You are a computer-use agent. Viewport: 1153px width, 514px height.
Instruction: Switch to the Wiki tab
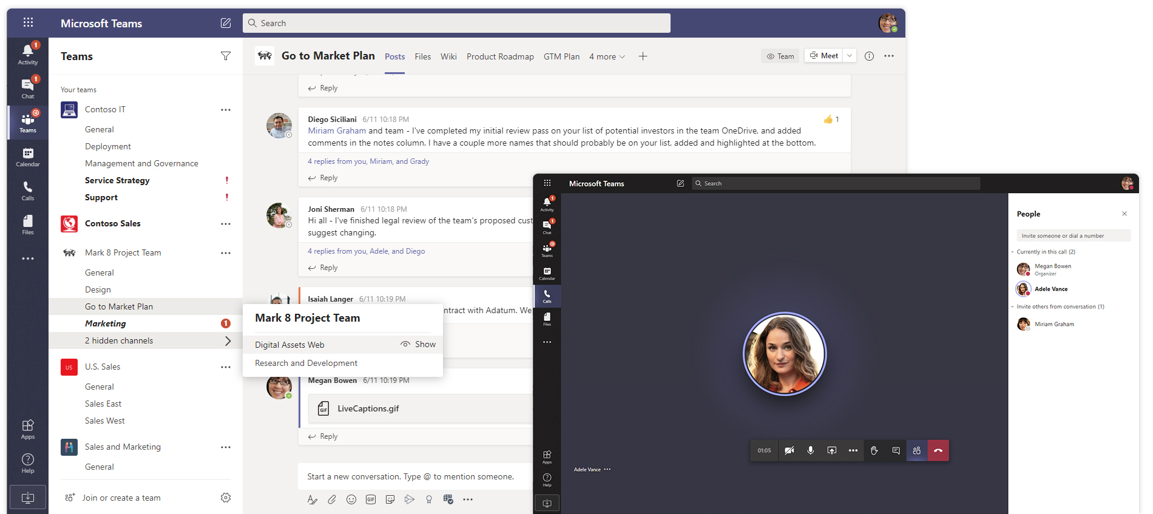(448, 56)
